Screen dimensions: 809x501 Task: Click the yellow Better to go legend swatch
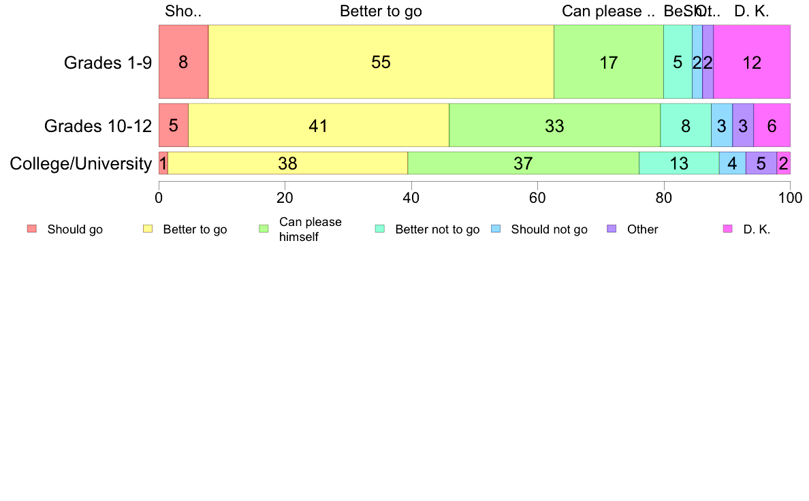coord(148,229)
